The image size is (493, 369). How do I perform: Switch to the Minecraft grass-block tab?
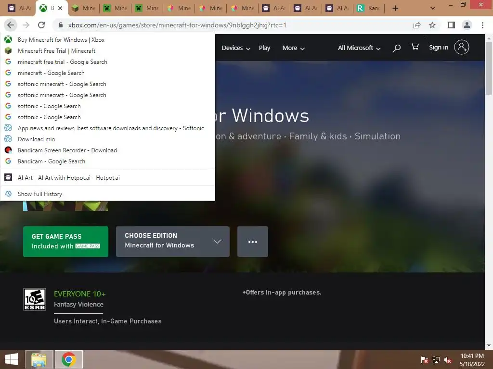point(83,8)
